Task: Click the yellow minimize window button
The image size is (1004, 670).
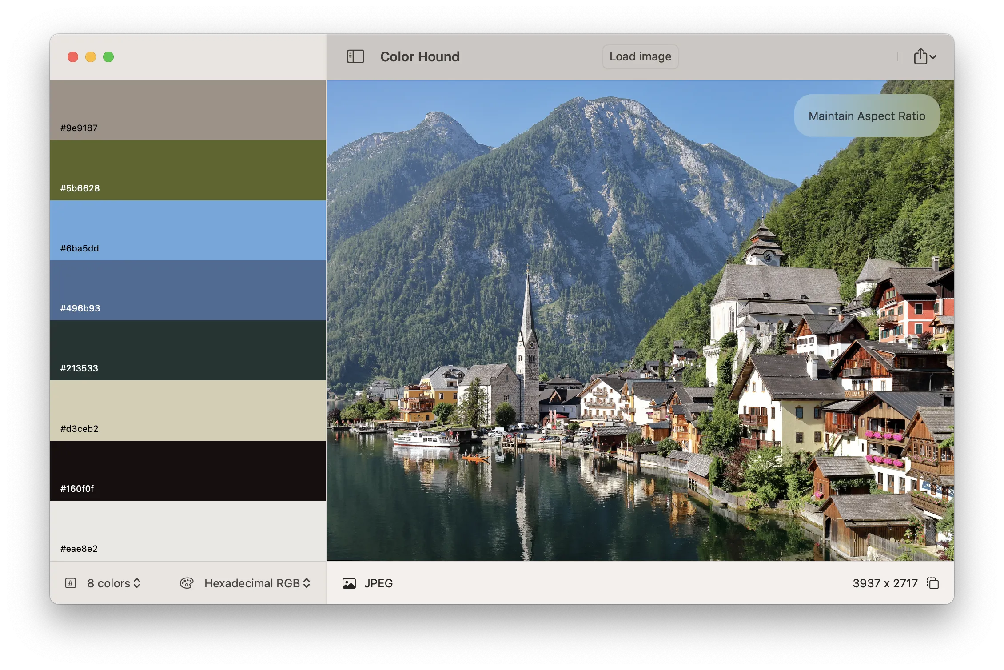Action: click(x=91, y=57)
